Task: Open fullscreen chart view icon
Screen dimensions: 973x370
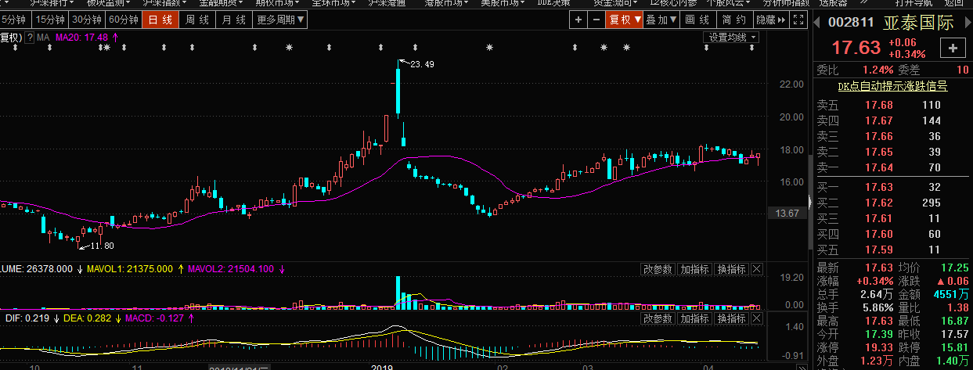Action: 798,20
